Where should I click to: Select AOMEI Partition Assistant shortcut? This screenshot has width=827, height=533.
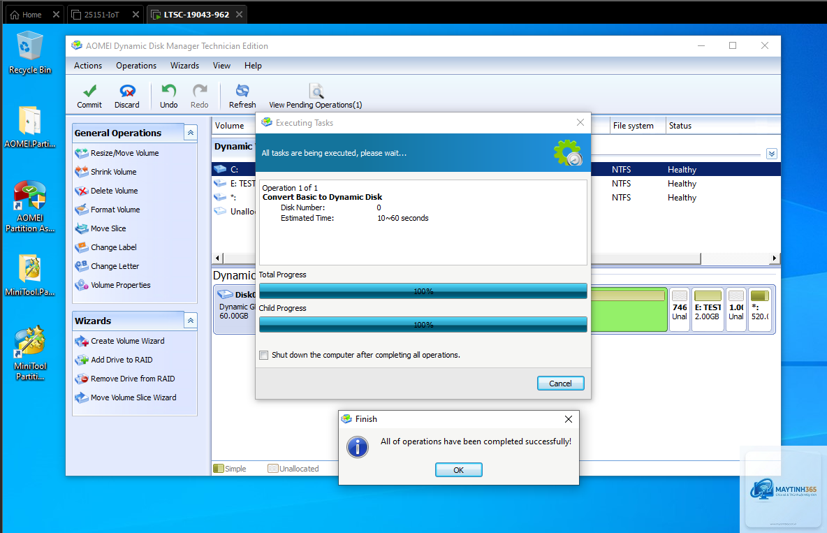pyautogui.click(x=29, y=206)
